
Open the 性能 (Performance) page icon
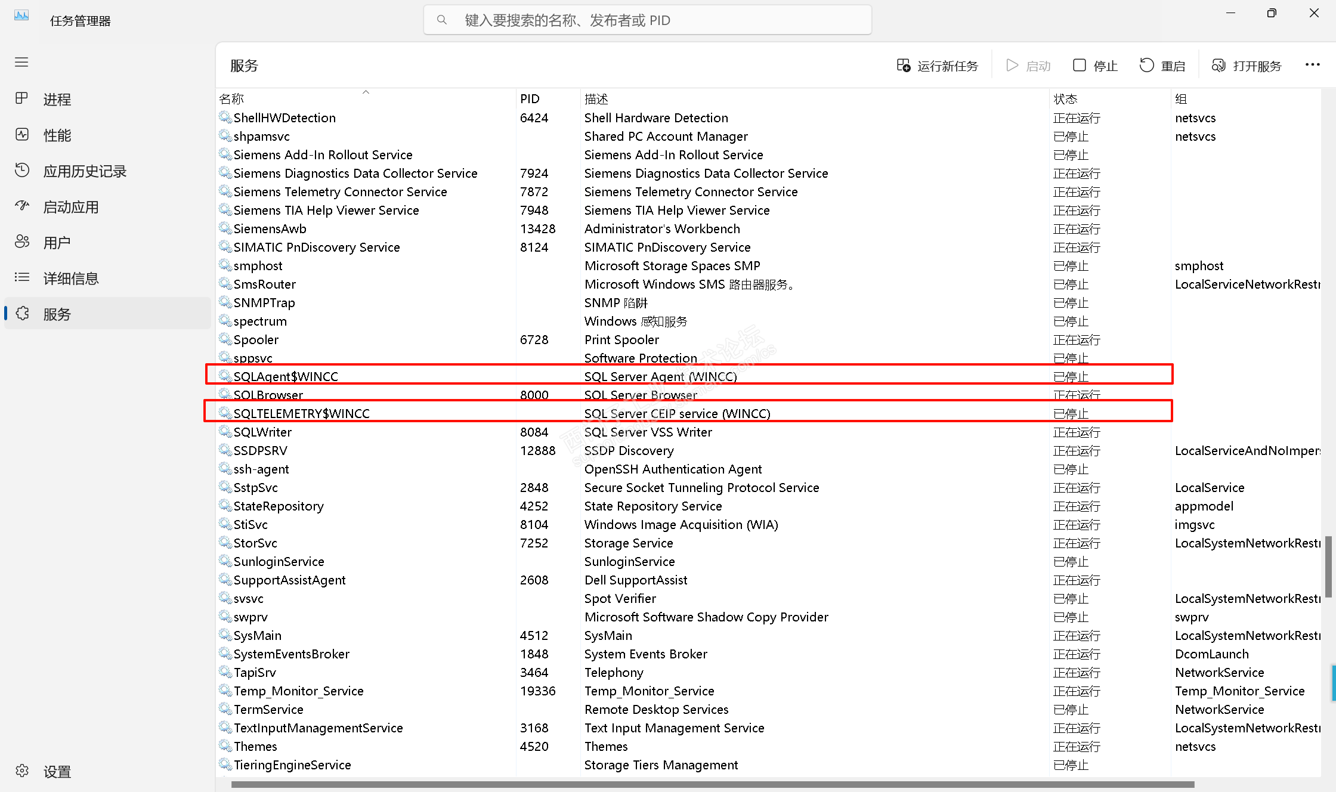(22, 135)
